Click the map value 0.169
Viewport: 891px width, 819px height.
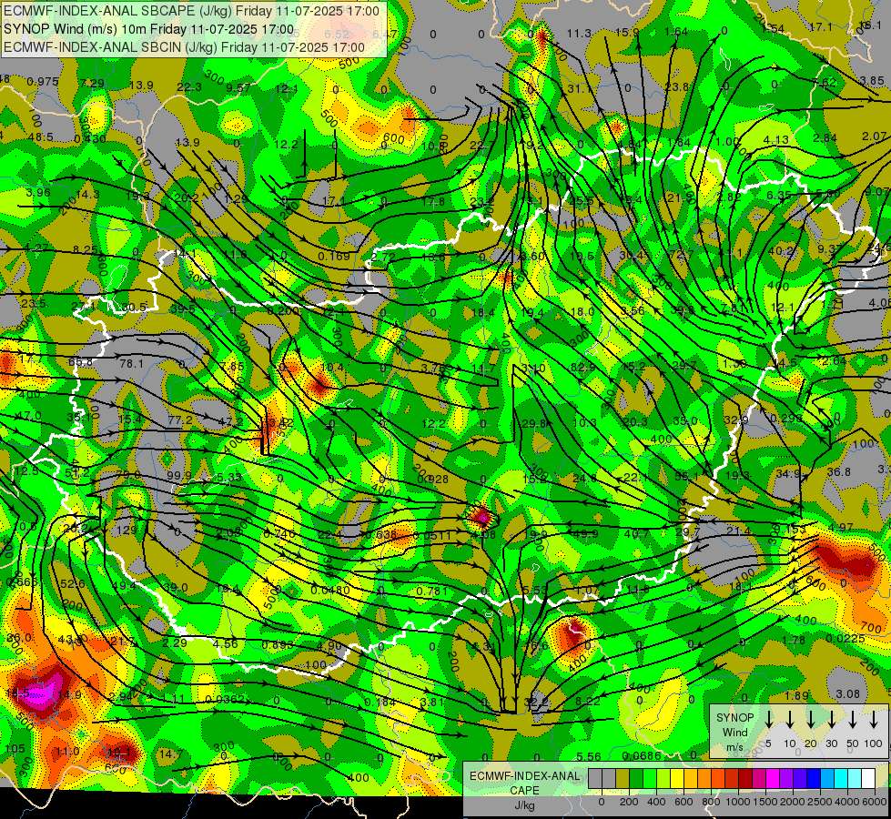click(x=334, y=257)
